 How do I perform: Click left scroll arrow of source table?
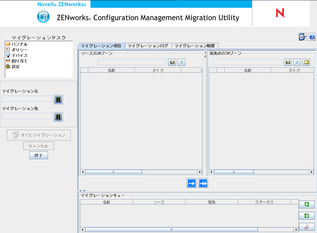pos(83,172)
